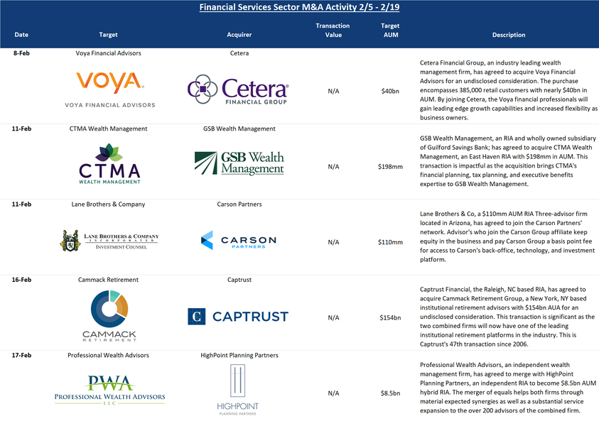
Task: Click the HighPoint Planning Partners logo
Action: click(x=237, y=390)
